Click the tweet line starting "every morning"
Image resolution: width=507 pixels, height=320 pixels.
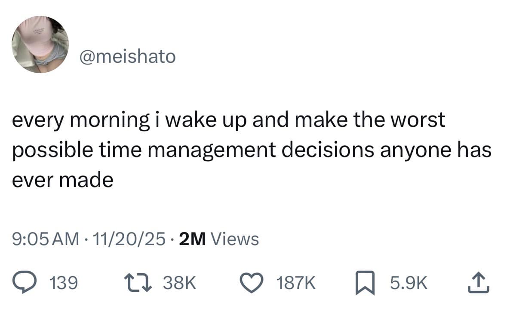point(228,121)
